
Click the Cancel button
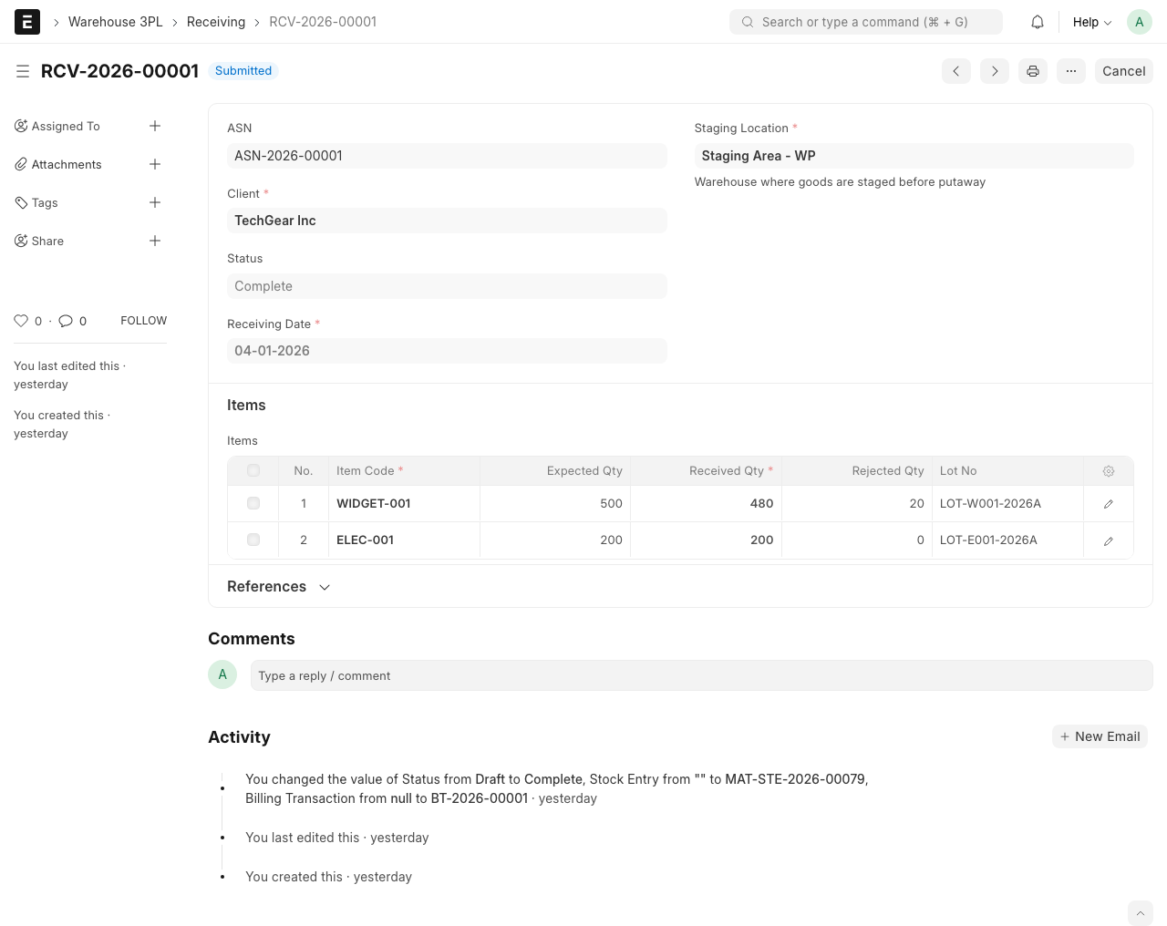pyautogui.click(x=1123, y=71)
